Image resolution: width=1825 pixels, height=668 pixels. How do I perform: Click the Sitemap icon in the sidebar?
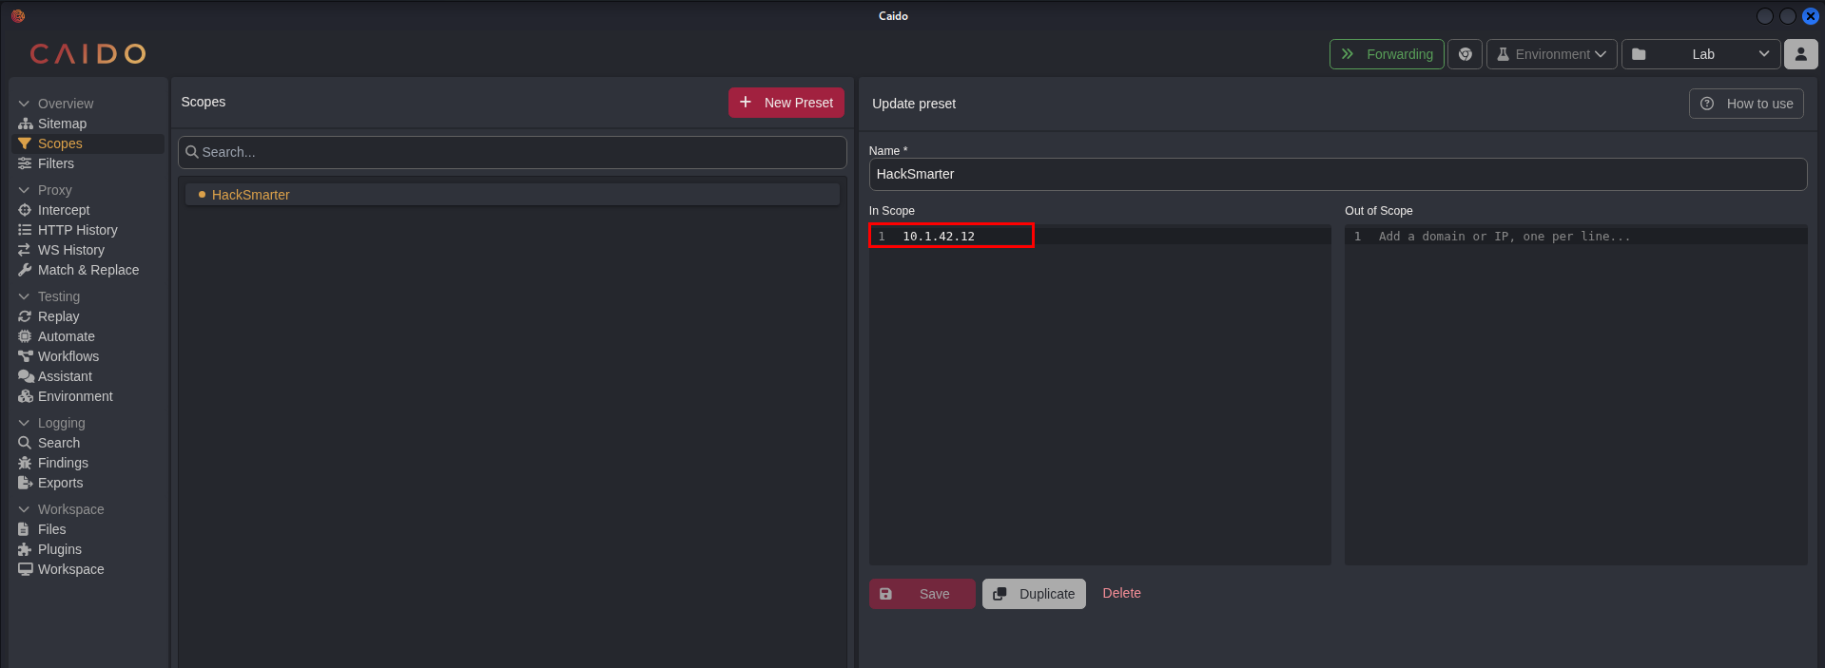(25, 124)
